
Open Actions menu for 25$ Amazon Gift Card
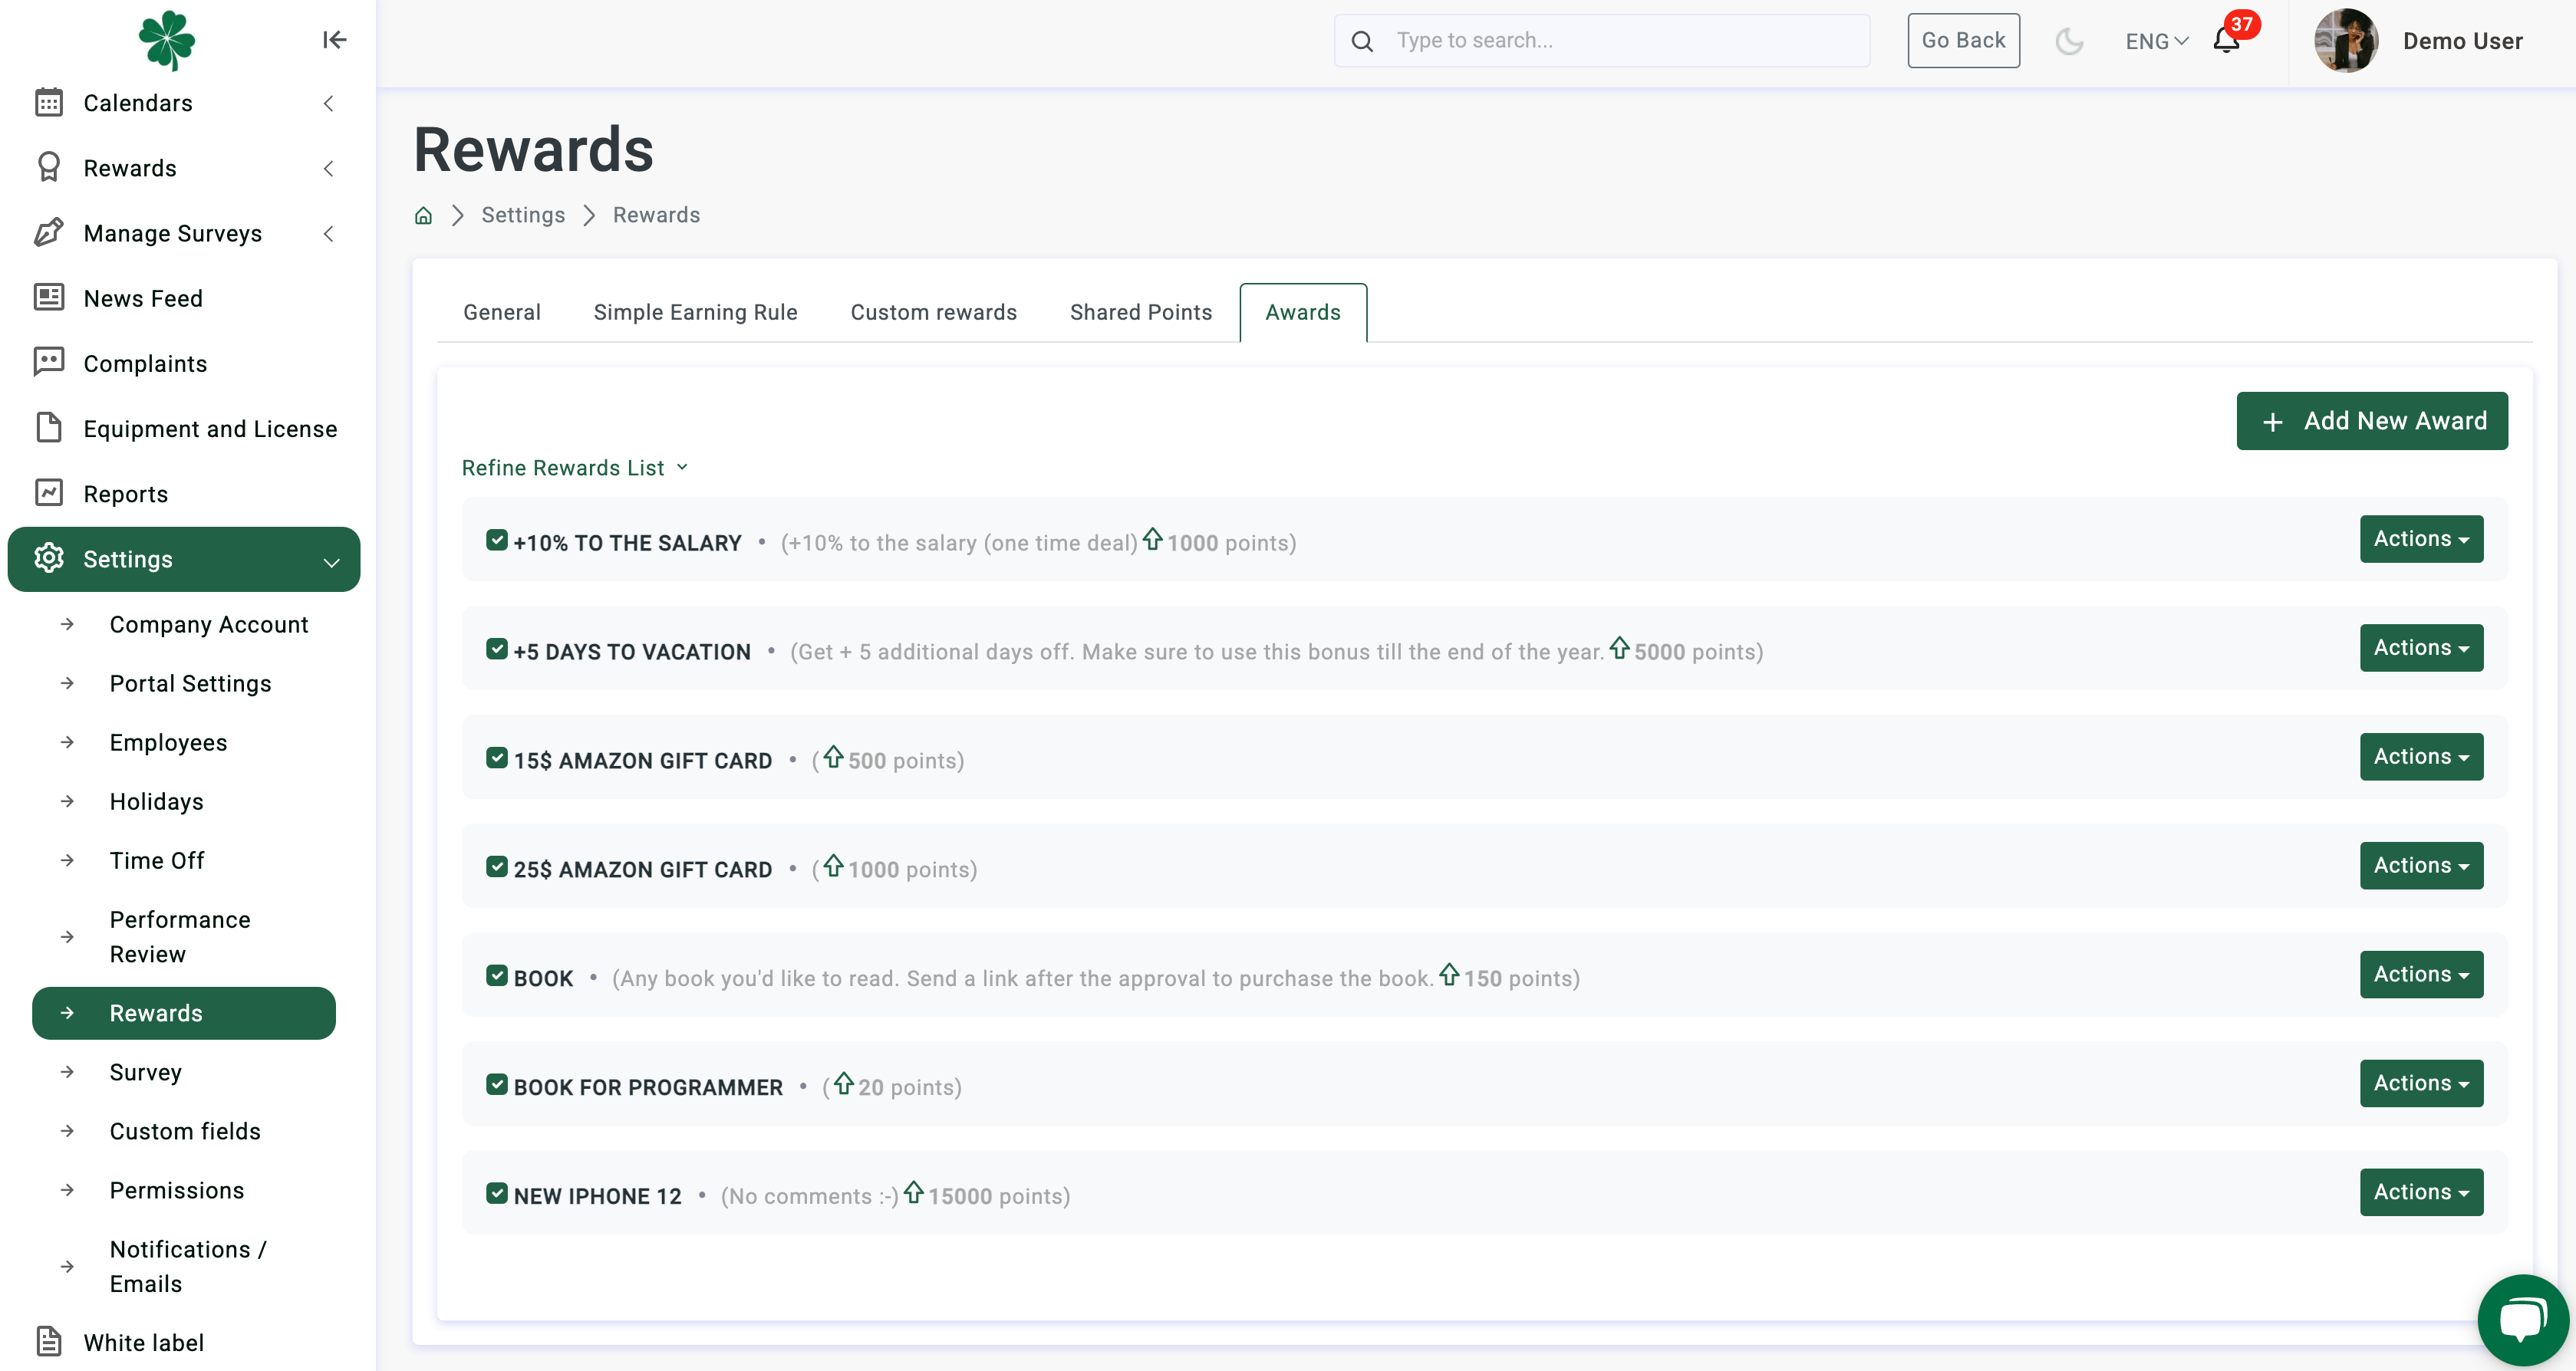pos(2421,866)
